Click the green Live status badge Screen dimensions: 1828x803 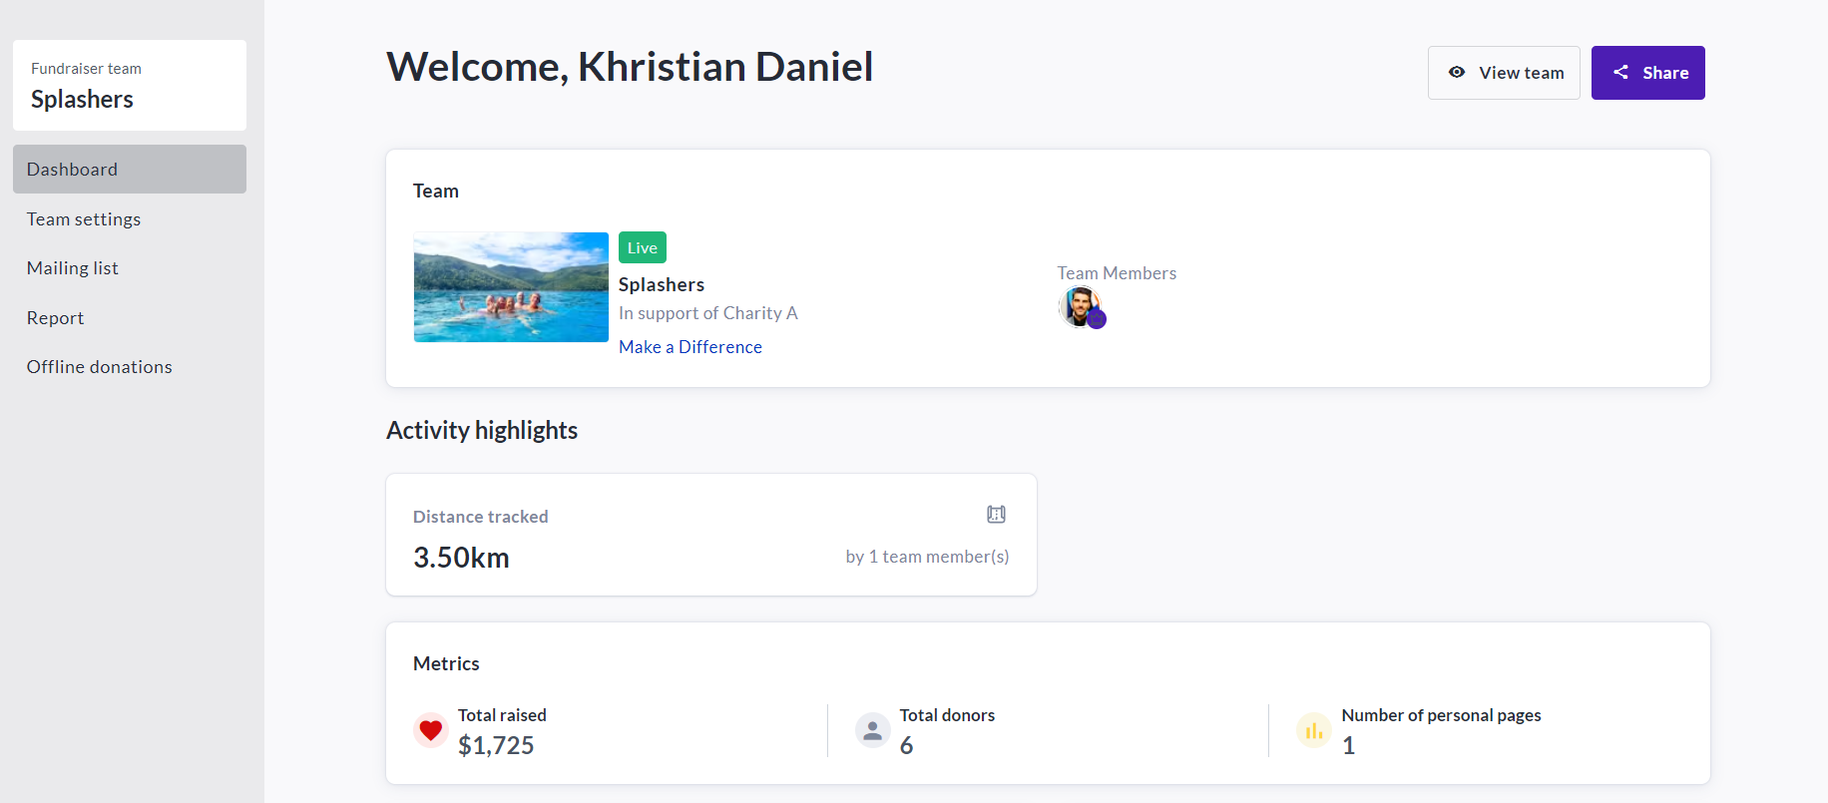pos(643,248)
